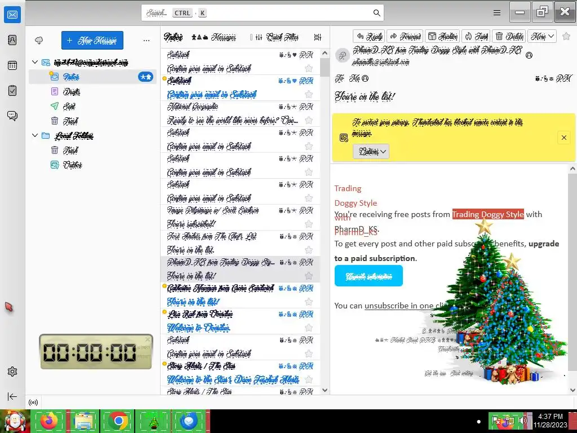The image size is (577, 433).
Task: Open the account Trash folder
Action: coord(92,121)
